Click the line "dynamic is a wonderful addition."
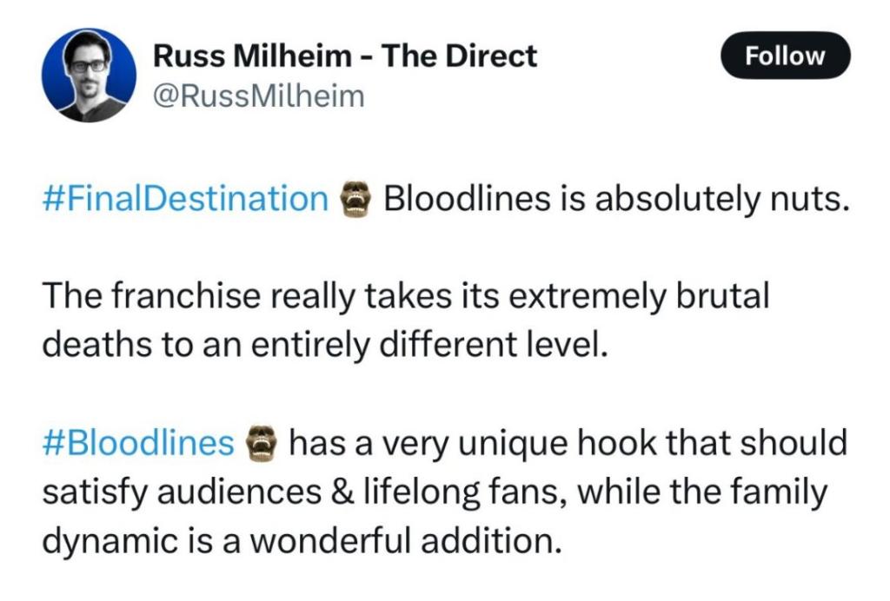The height and width of the screenshot is (601, 890). (x=302, y=540)
